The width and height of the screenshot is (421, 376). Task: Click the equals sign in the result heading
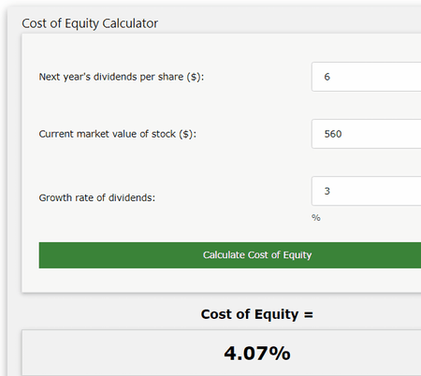309,314
